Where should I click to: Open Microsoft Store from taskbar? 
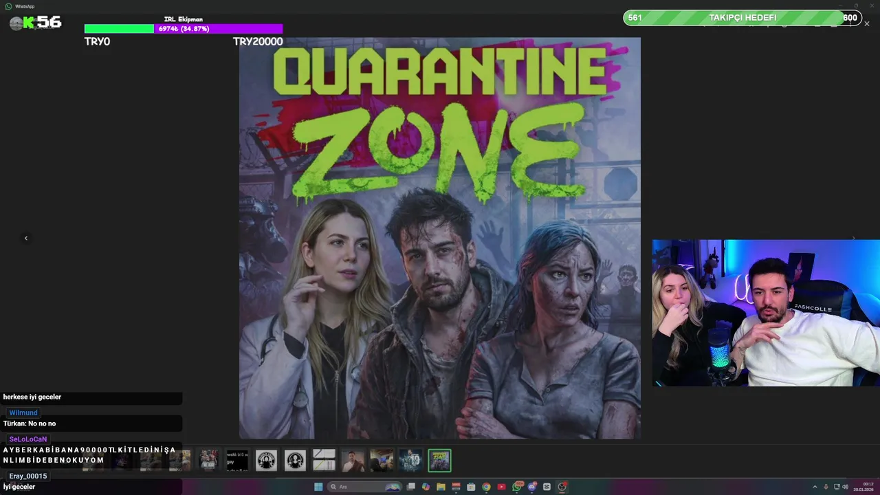tap(471, 487)
